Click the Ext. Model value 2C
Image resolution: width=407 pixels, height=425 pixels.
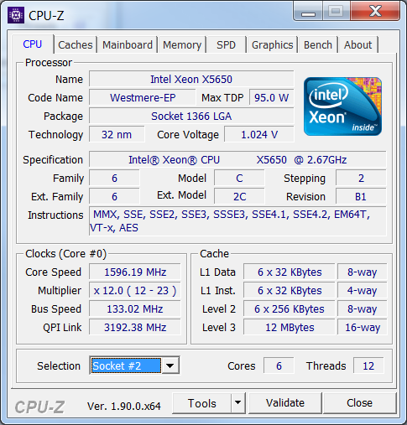pyautogui.click(x=239, y=196)
